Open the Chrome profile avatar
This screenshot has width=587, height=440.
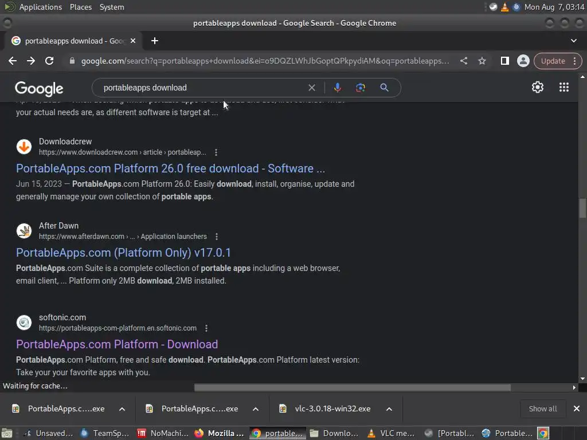click(x=523, y=61)
